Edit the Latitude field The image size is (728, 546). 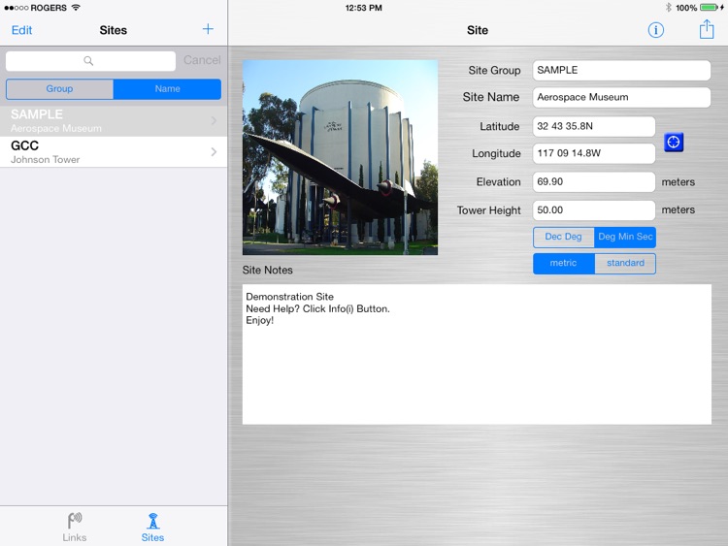(x=594, y=126)
